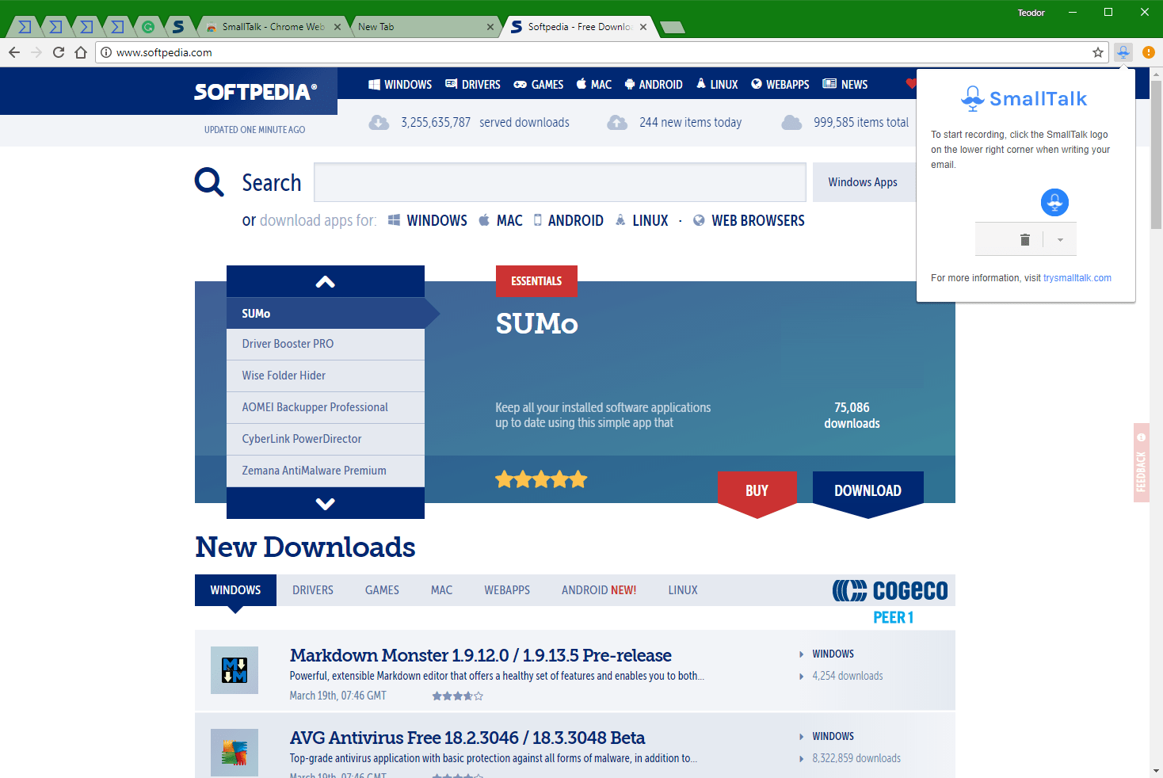Download apps for ANDROID link
The width and height of the screenshot is (1163, 778).
click(x=568, y=220)
